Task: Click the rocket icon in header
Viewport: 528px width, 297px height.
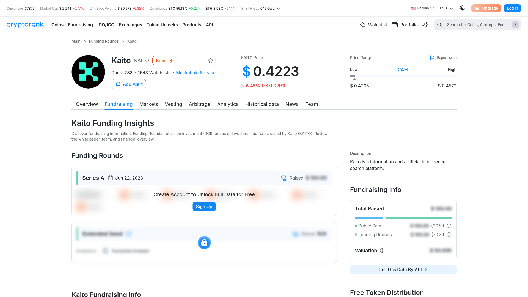Action: pyautogui.click(x=425, y=25)
